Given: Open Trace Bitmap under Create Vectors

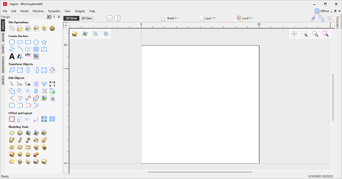Looking at the screenshot, I should [36, 56].
